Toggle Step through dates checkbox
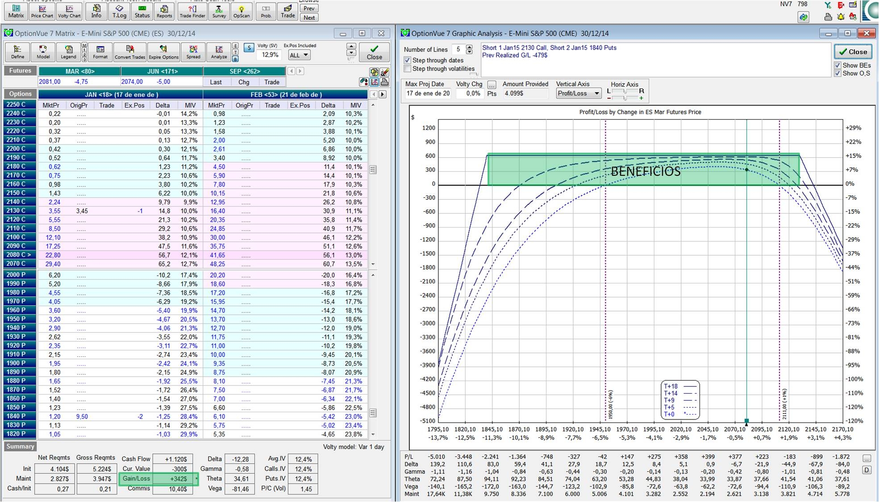The height and width of the screenshot is (502, 879). coord(407,60)
